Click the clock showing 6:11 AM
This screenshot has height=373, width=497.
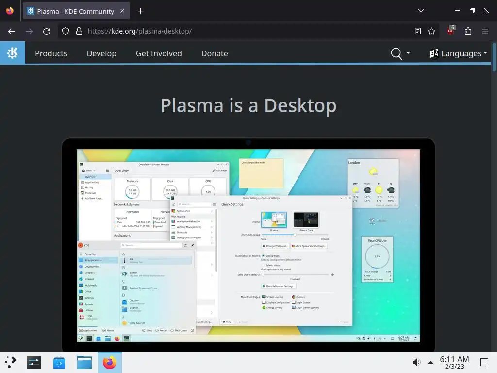point(454,362)
